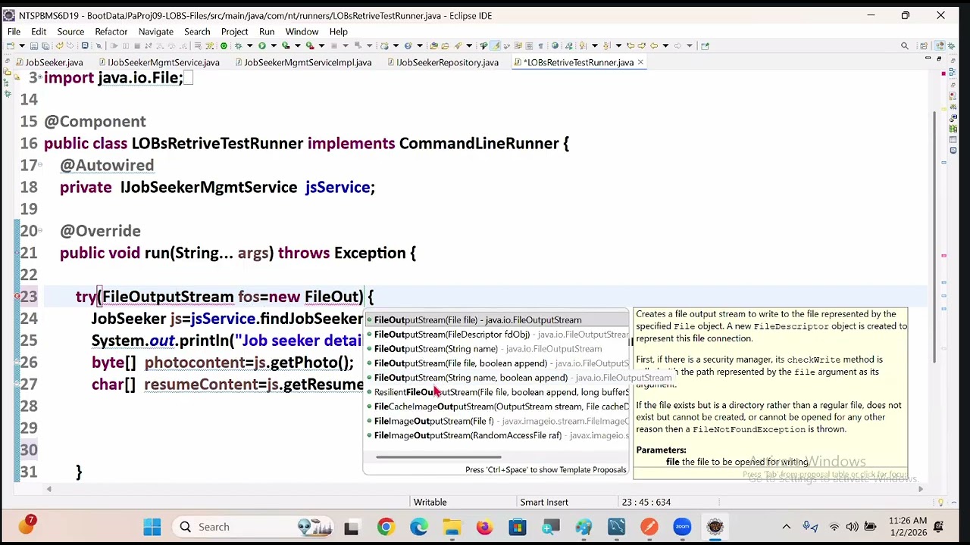Image resolution: width=970 pixels, height=545 pixels.
Task: Maximize the editor area using its icon
Action: pyautogui.click(x=939, y=58)
